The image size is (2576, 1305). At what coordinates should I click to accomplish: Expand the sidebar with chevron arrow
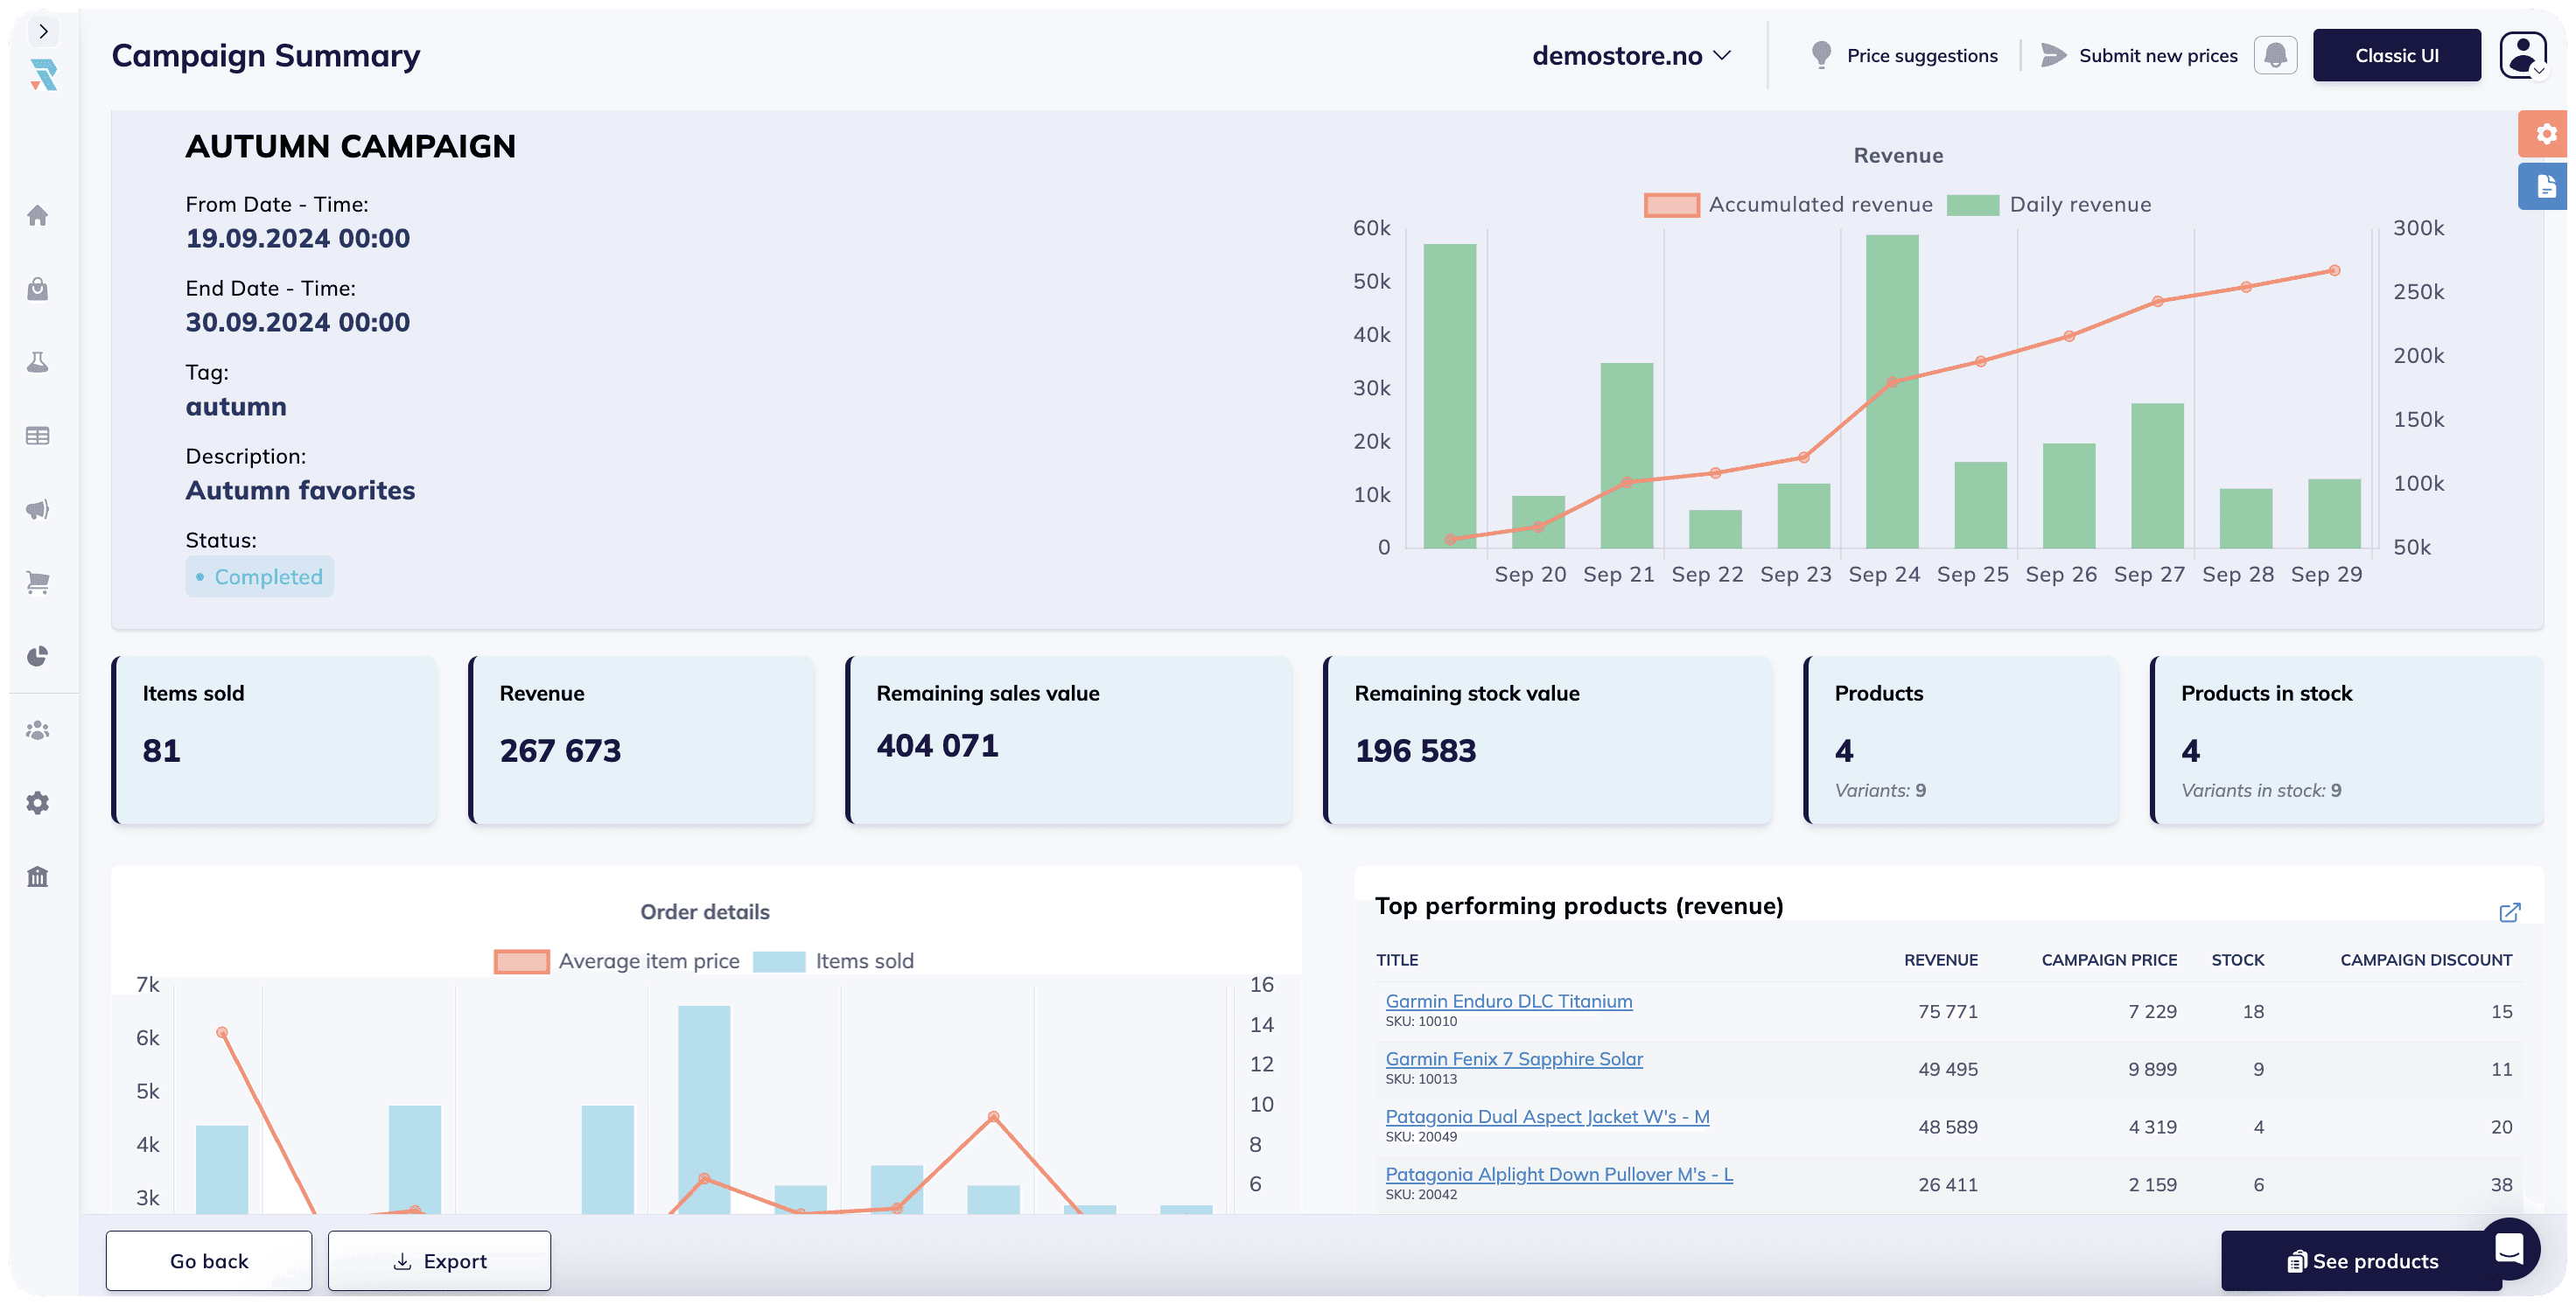[x=43, y=32]
